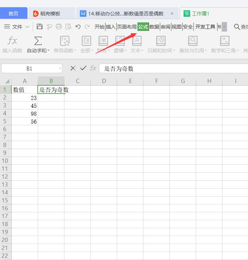Screen dimensions: 248x260
Task: Switch to the 开始 ribbon tab
Action: [99, 27]
